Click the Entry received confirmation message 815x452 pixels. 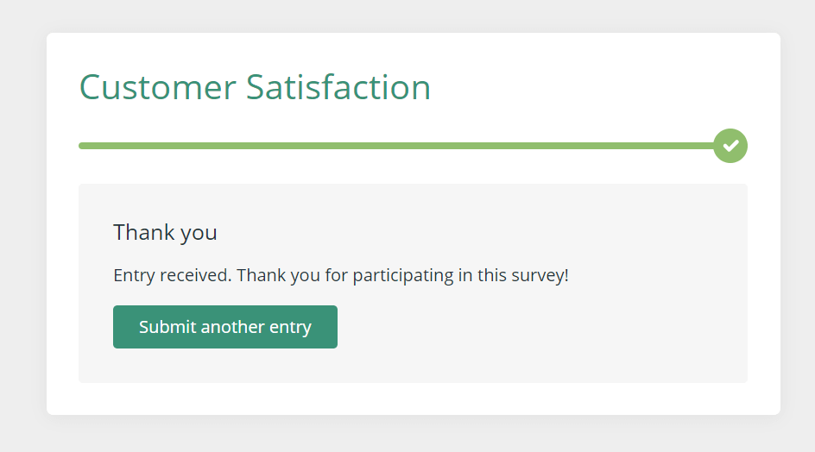(341, 275)
